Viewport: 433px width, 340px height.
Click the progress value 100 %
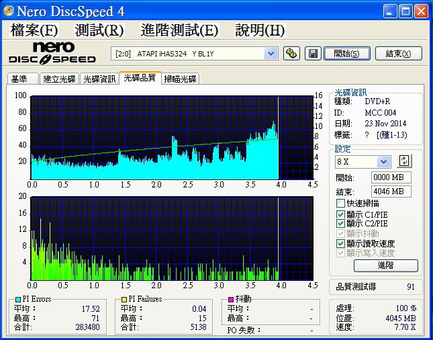click(x=405, y=308)
